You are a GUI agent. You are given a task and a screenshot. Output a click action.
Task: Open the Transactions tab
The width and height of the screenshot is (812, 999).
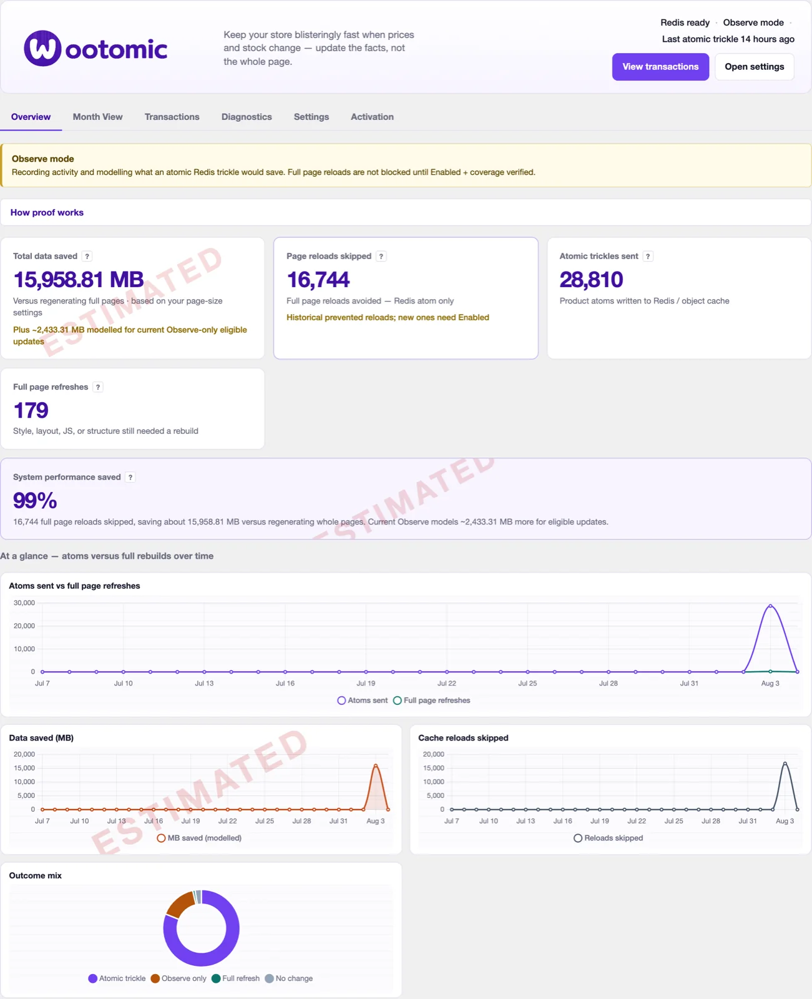pos(172,117)
